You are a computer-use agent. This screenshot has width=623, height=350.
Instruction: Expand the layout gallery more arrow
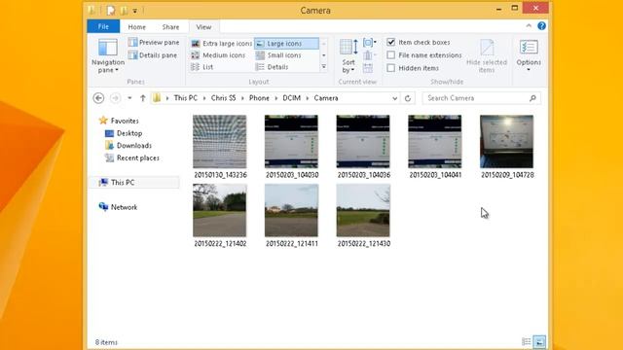pos(324,67)
